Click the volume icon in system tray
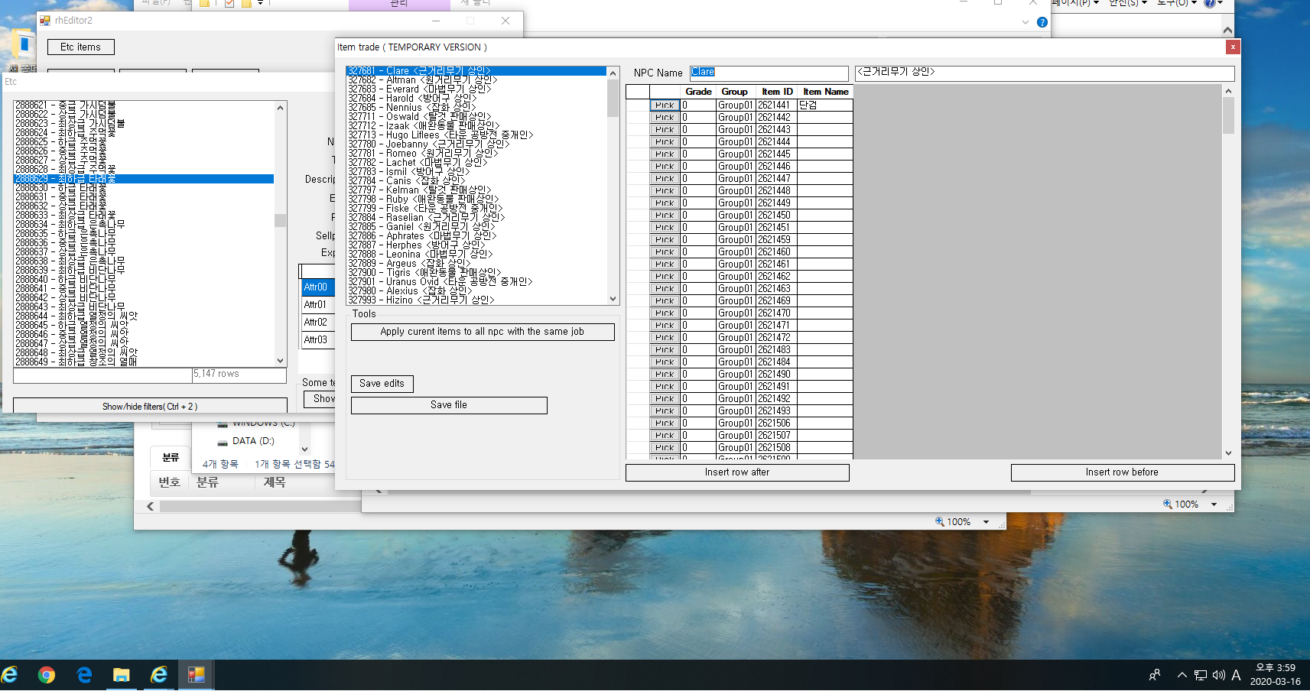 1219,675
